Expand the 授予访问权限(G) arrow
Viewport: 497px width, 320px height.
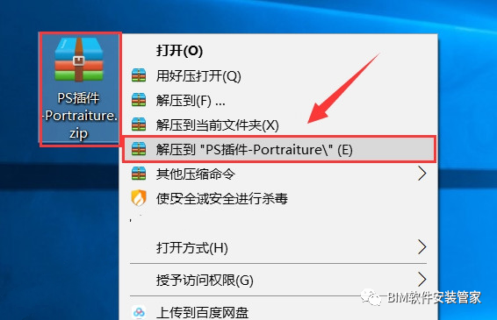(x=421, y=279)
